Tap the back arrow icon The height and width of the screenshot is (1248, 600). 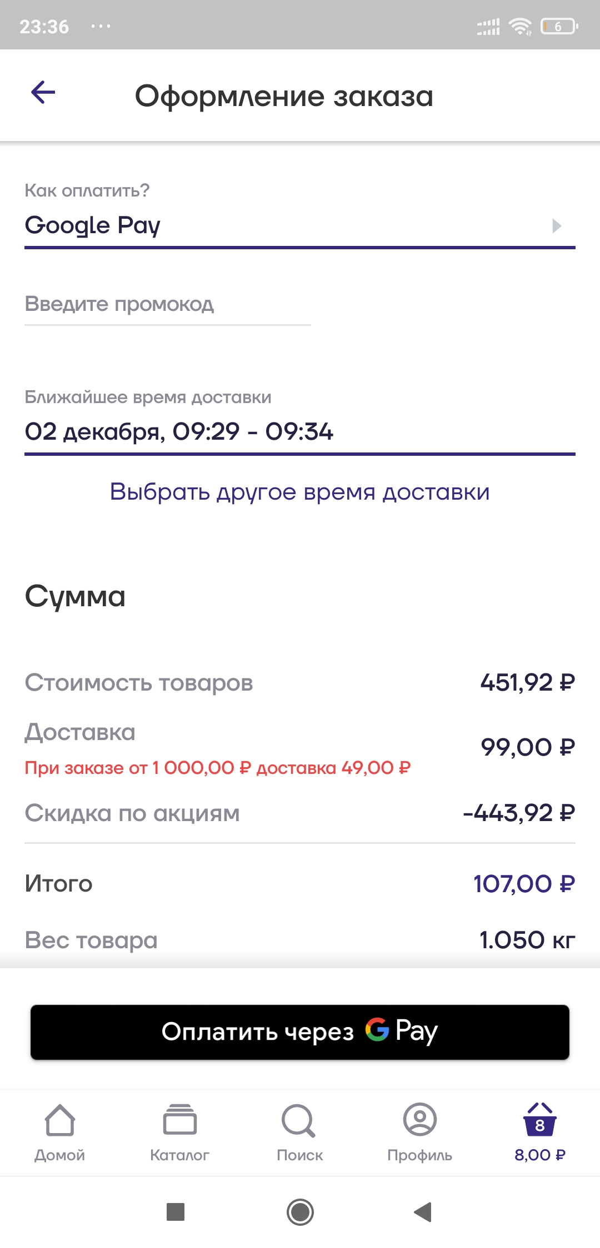coord(43,92)
